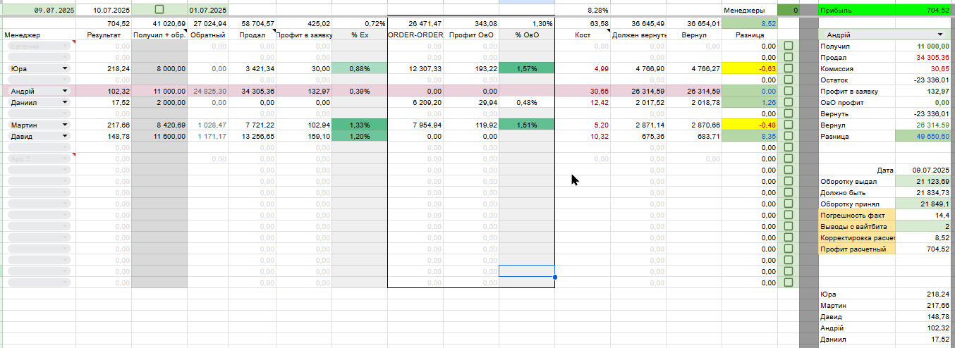This screenshot has width=955, height=348.
Task: Click the date cell 09.07.2025 at top left
Action: click(x=38, y=11)
